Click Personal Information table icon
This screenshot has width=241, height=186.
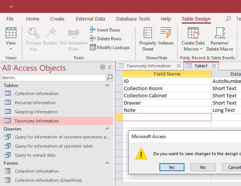coord(8,102)
